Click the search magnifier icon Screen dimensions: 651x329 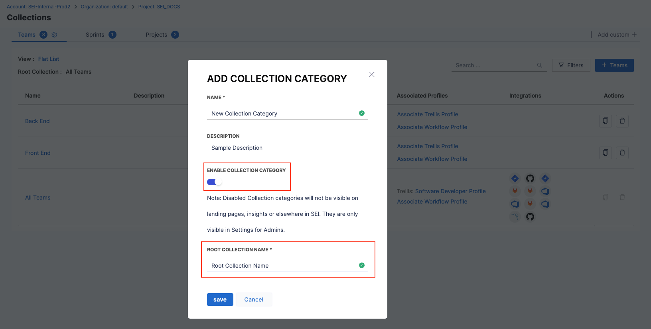pos(539,65)
